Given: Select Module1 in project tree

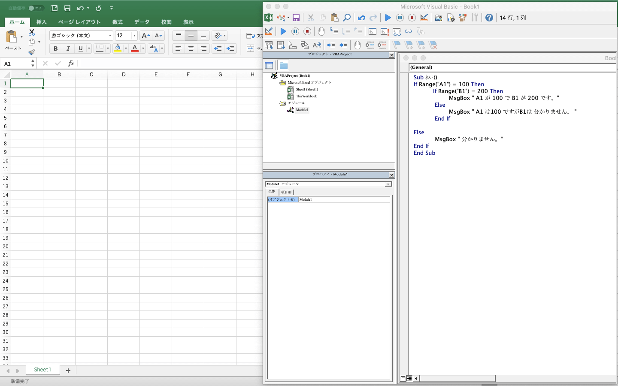Looking at the screenshot, I should (302, 110).
